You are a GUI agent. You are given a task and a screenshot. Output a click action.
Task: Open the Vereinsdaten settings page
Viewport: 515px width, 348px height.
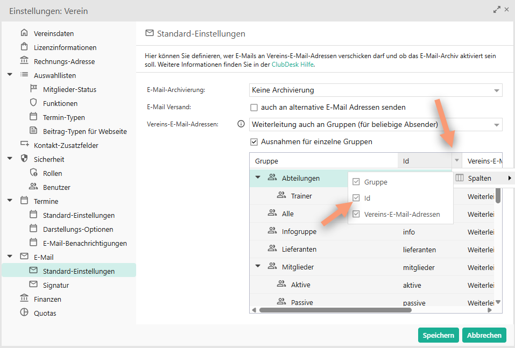pos(53,33)
